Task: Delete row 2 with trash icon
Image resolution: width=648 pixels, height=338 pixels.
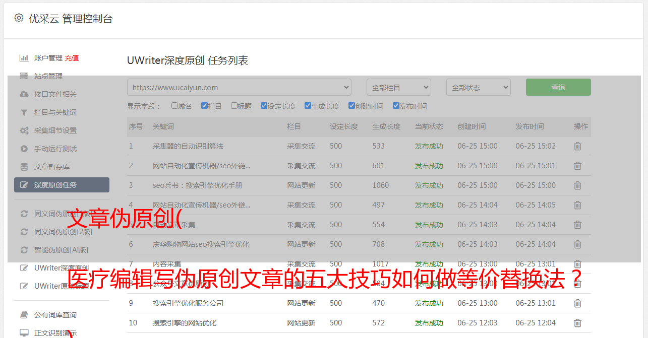Action: click(578, 166)
